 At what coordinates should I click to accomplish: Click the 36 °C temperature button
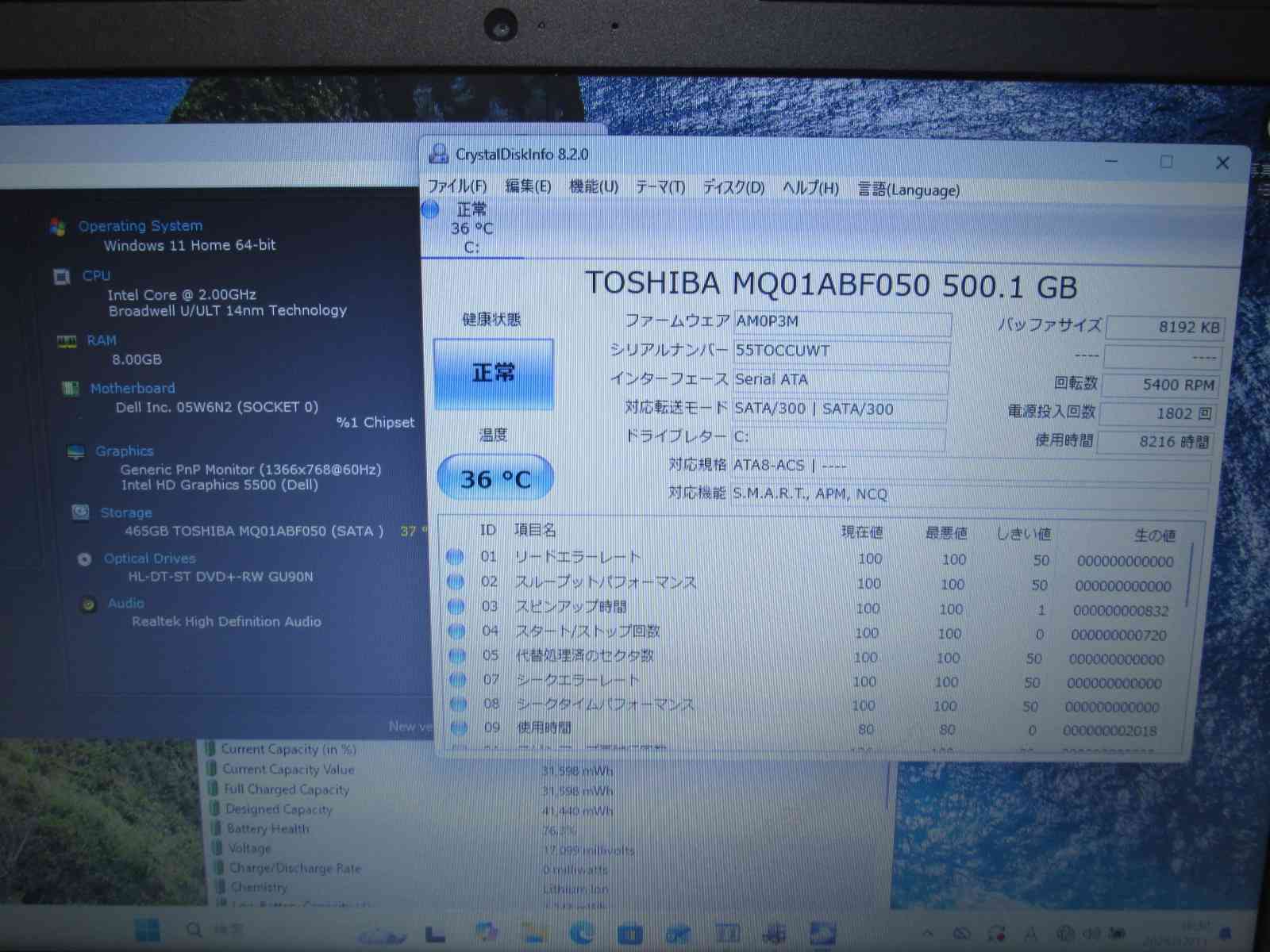tap(495, 478)
